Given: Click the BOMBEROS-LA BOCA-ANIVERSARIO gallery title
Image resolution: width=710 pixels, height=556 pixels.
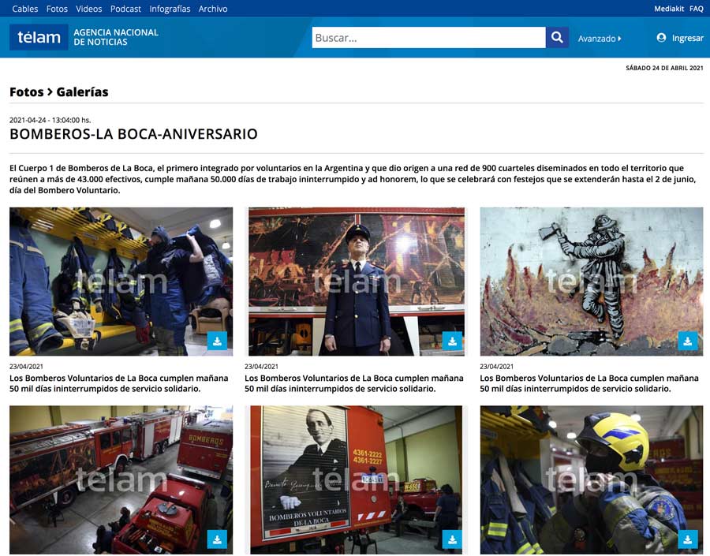Looking at the screenshot, I should click(x=133, y=134).
